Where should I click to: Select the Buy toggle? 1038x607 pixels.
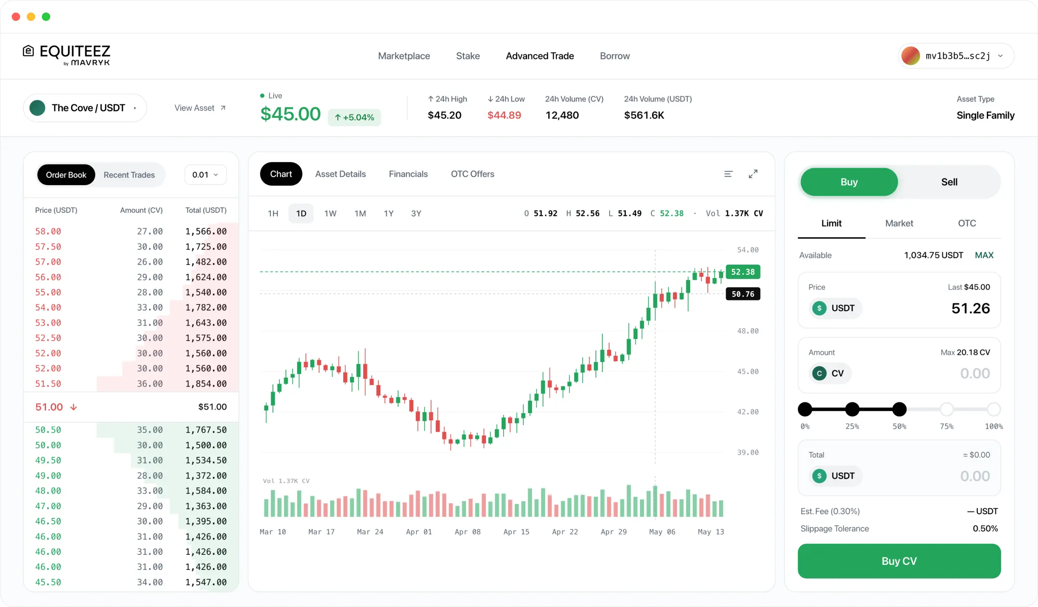tap(849, 182)
